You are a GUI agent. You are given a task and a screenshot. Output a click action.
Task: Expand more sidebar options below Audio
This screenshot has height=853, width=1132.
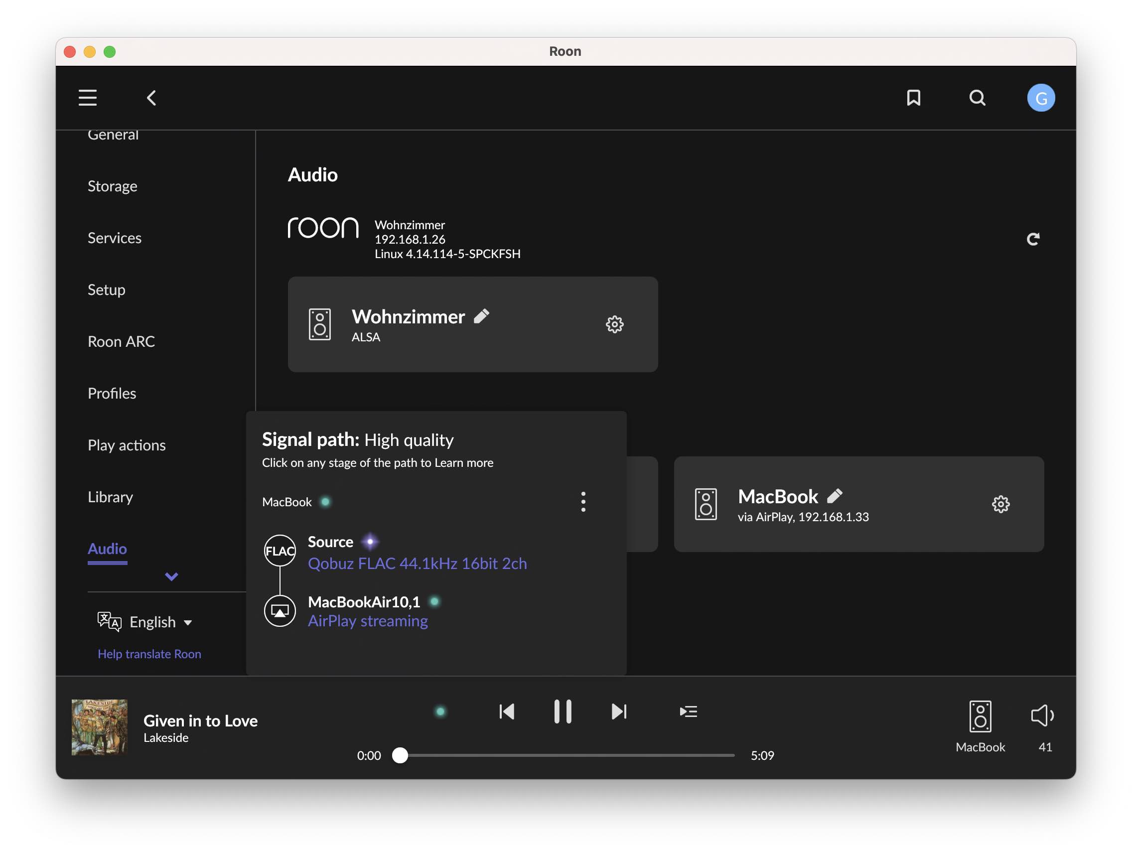171,576
